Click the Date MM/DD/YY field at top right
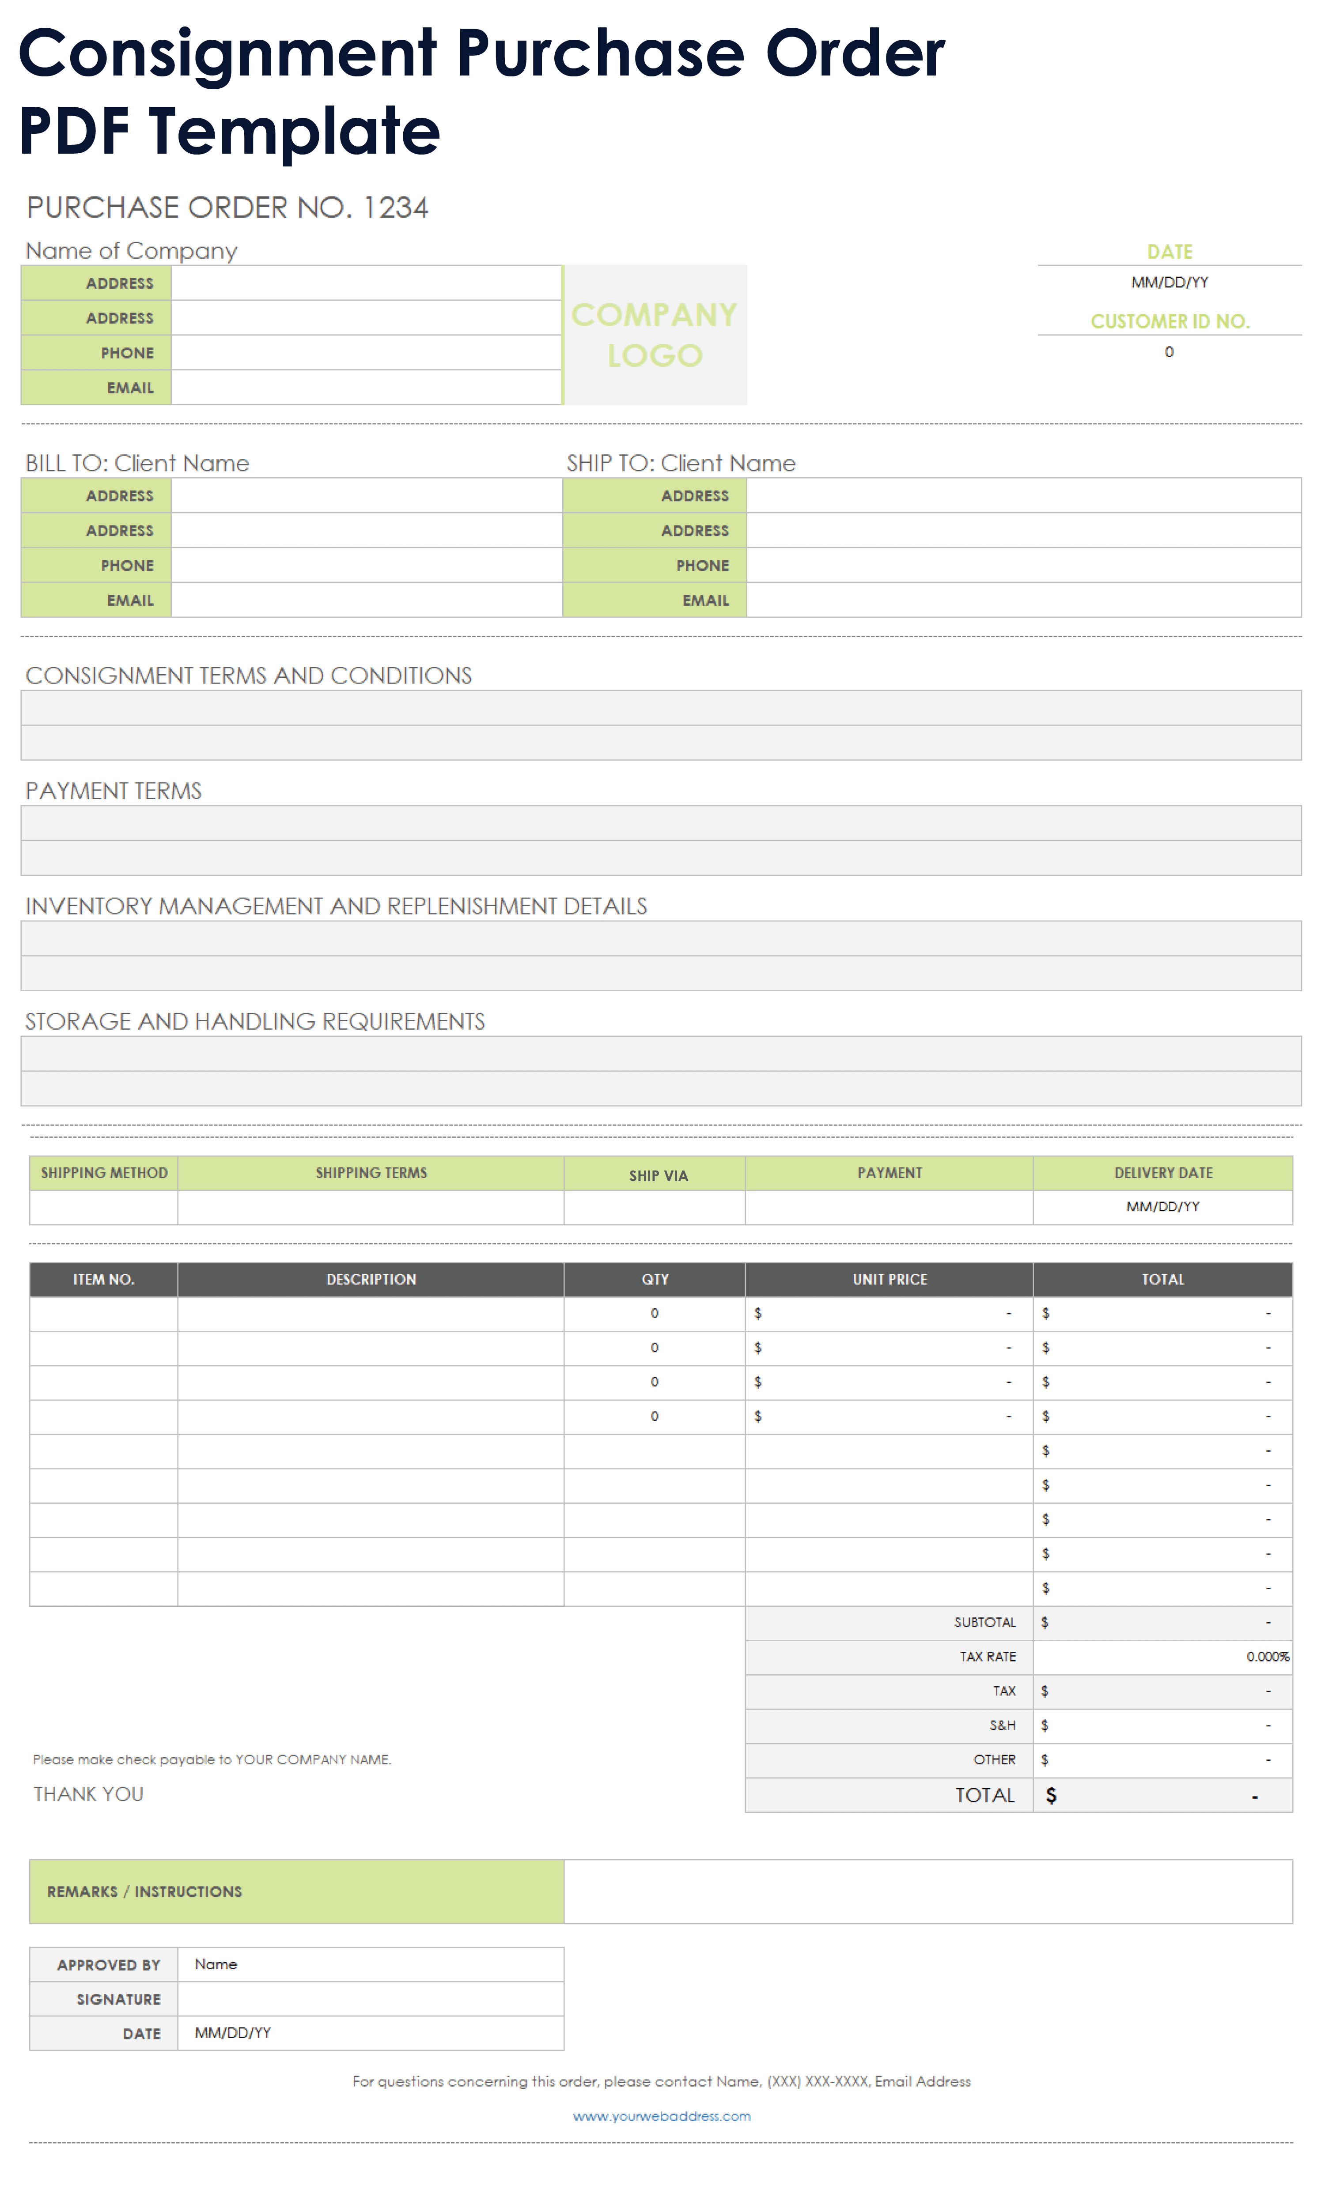The image size is (1325, 2186). tap(1169, 282)
